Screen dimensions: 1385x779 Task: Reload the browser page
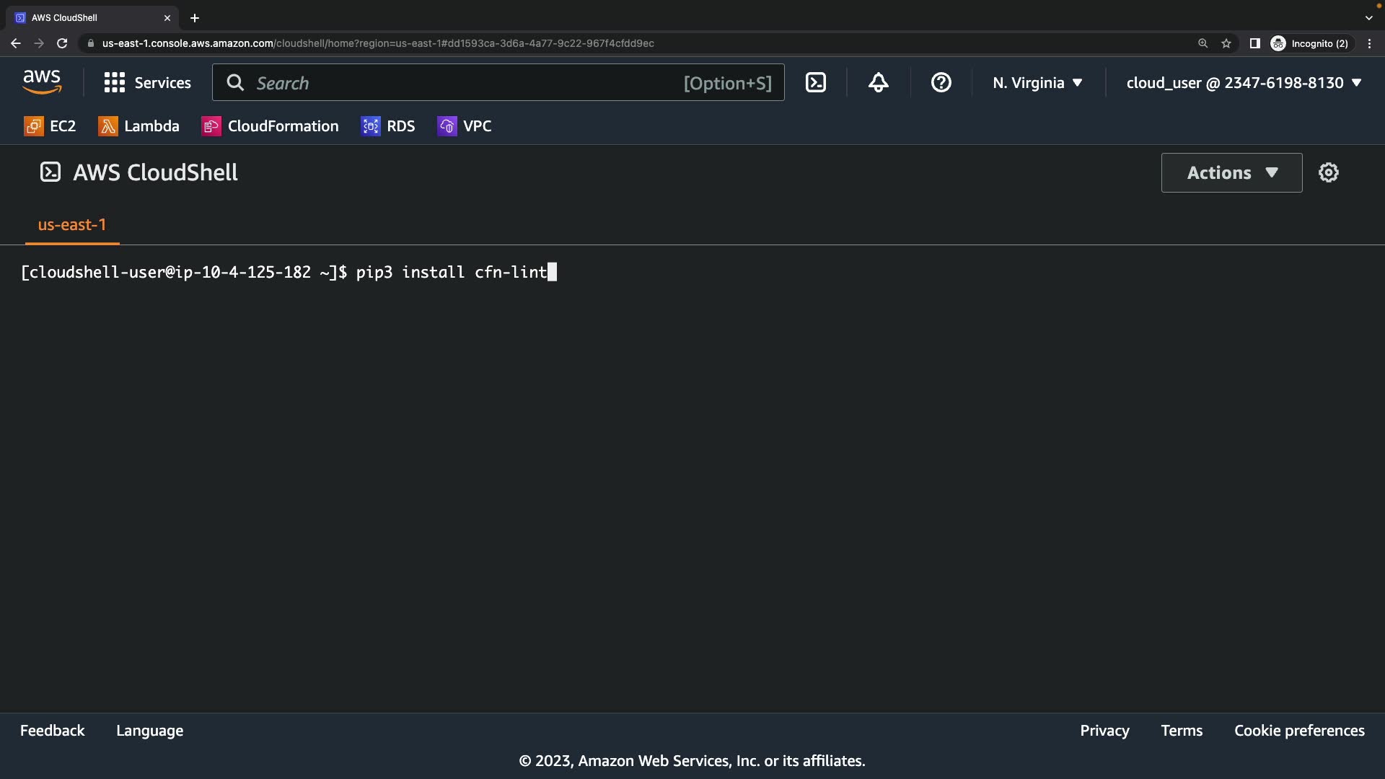click(62, 43)
